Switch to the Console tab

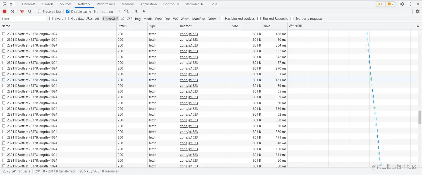click(x=48, y=4)
